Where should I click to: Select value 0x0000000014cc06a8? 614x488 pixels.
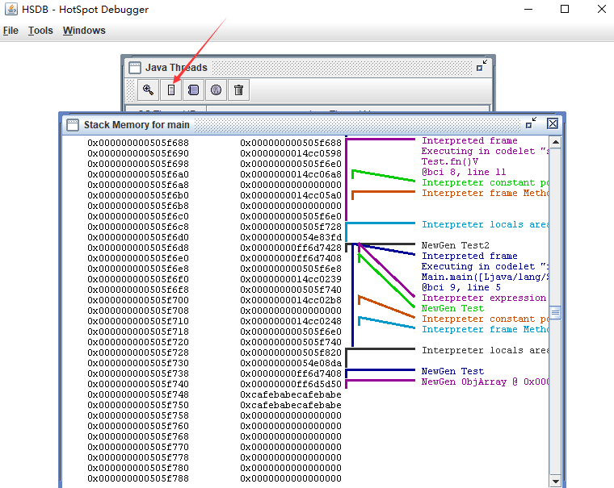click(291, 174)
